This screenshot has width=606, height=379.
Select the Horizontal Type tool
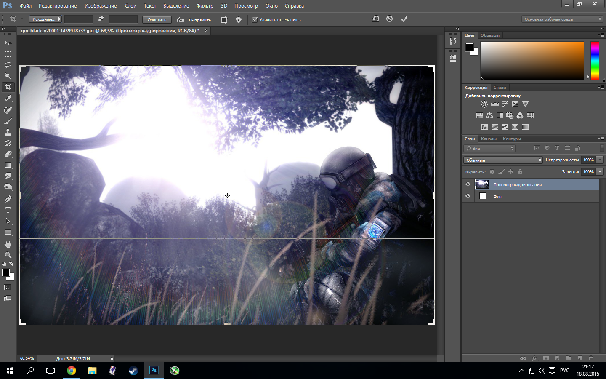[8, 210]
